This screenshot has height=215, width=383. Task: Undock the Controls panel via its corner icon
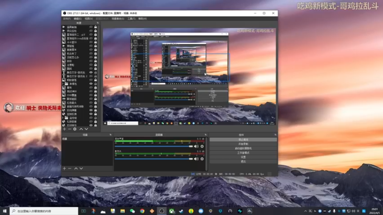pyautogui.click(x=276, y=135)
